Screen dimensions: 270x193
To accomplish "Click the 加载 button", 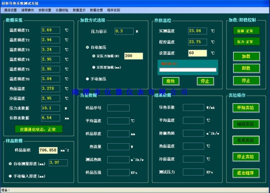I will coord(246,56).
